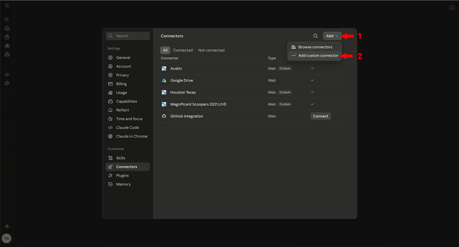Switch to the Not connected filter tab
459x247 pixels.
[x=211, y=50]
